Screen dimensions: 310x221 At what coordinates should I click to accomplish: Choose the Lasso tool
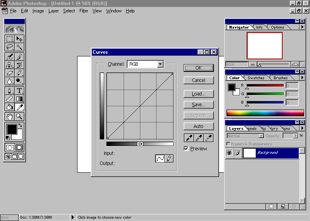[x=9, y=47]
